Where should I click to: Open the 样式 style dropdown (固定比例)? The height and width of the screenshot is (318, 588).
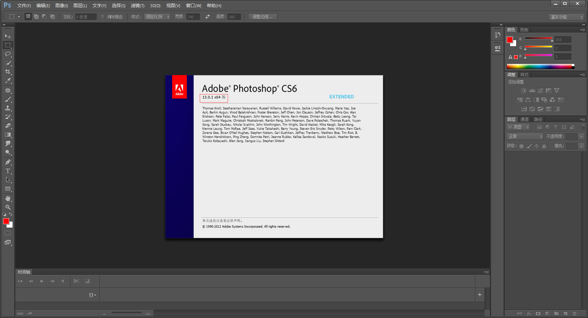pyautogui.click(x=157, y=17)
